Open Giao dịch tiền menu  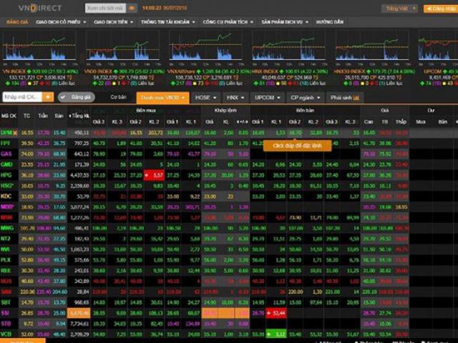click(x=113, y=22)
